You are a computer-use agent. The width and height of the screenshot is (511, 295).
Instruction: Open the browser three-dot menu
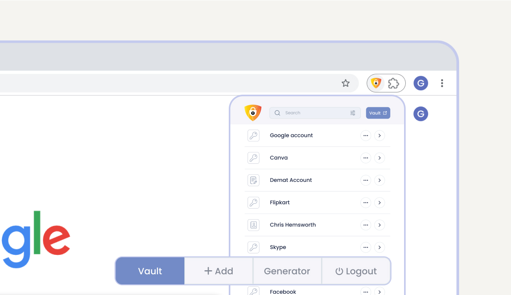pyautogui.click(x=442, y=83)
